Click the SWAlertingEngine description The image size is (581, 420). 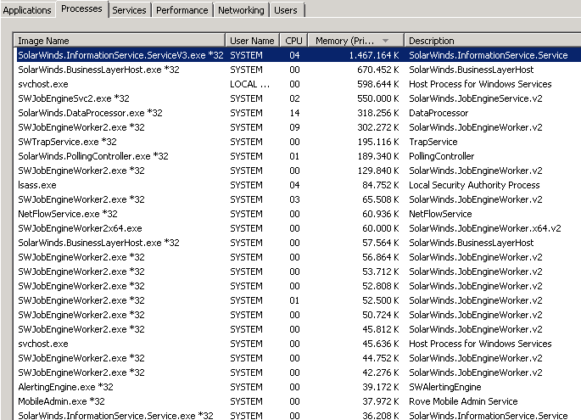[445, 387]
